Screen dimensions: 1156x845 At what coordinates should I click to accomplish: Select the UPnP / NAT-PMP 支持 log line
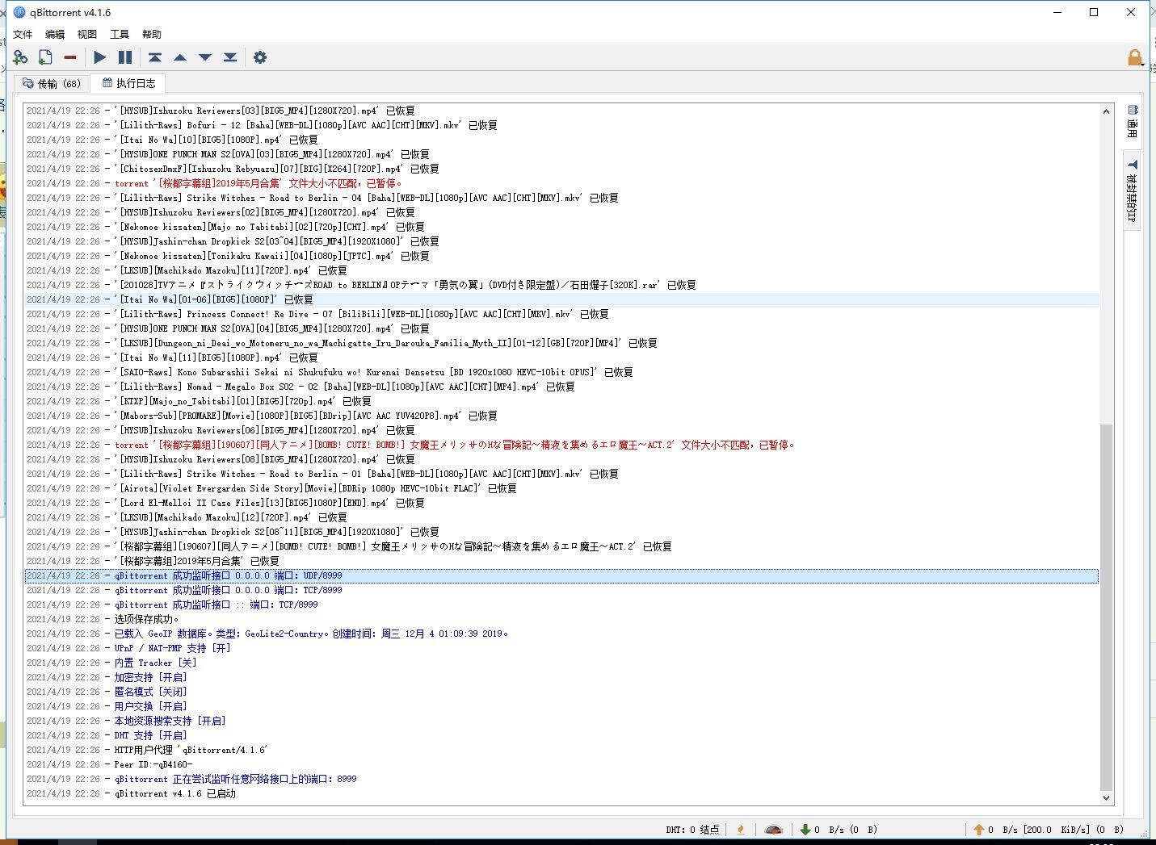click(x=561, y=648)
